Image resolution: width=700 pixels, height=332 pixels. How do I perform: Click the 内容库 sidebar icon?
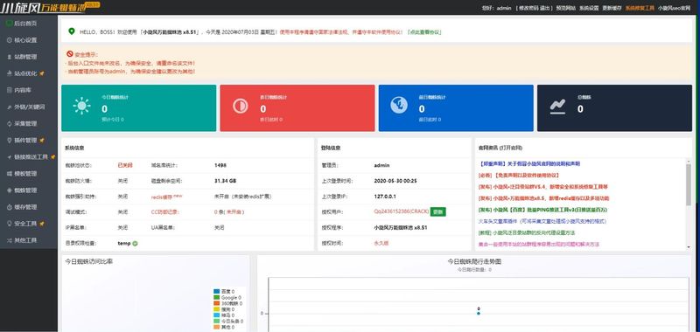[x=10, y=91]
